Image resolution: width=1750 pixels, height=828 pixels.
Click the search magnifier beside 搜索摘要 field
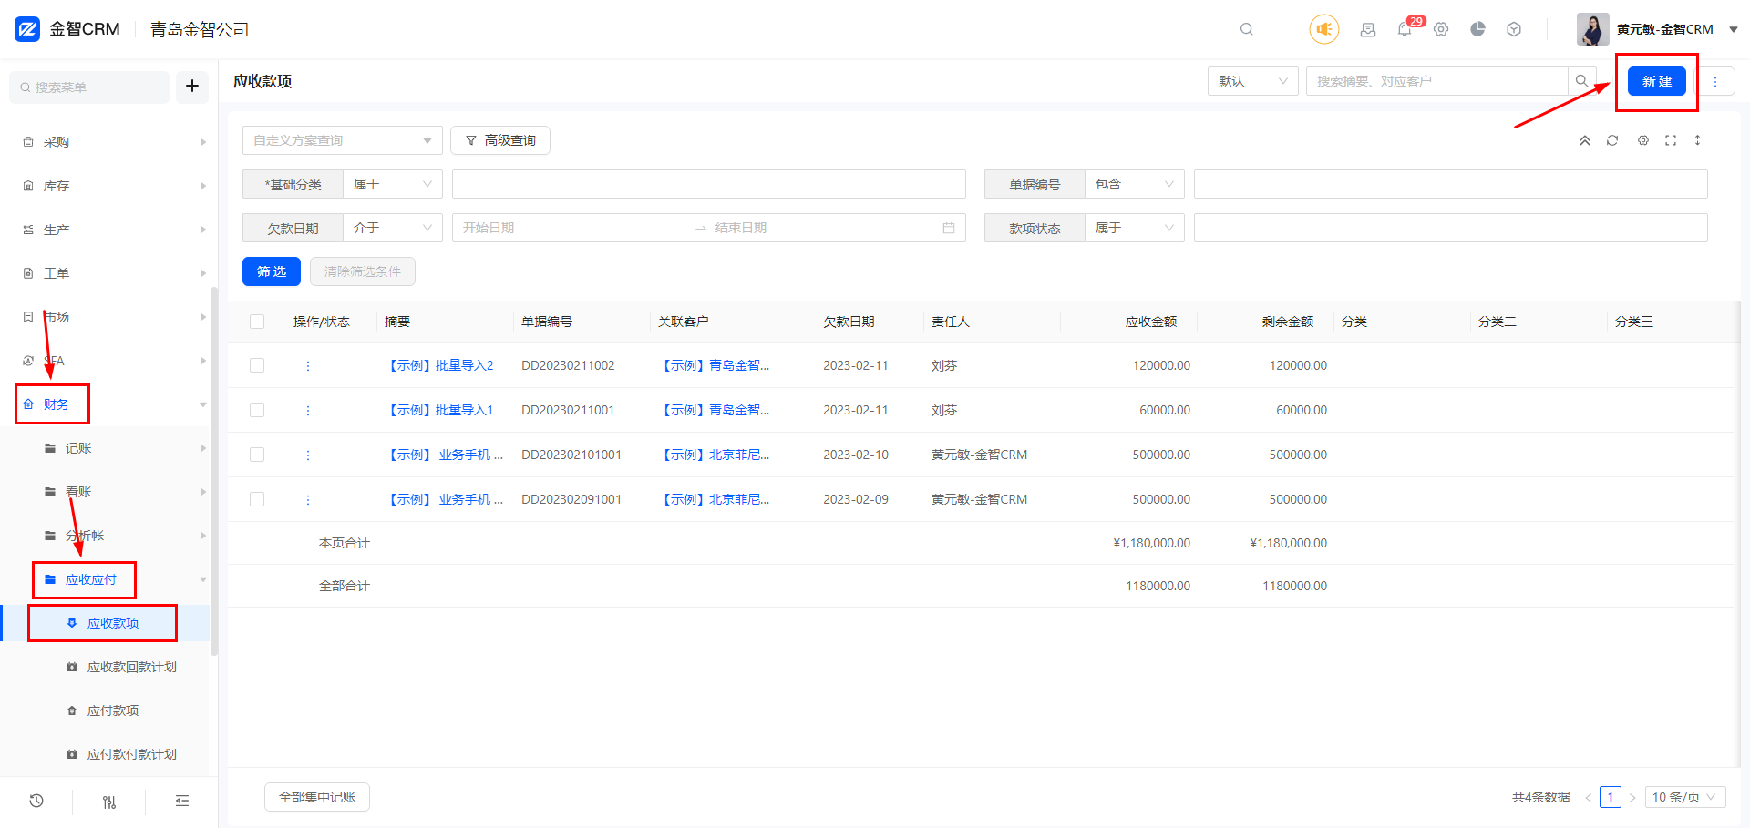point(1582,81)
